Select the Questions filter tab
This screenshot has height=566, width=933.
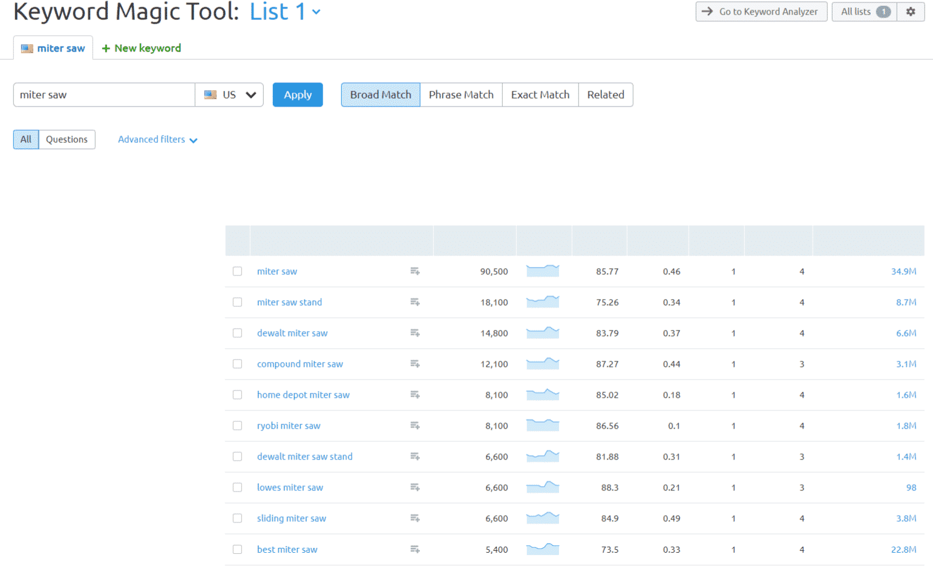pos(67,139)
